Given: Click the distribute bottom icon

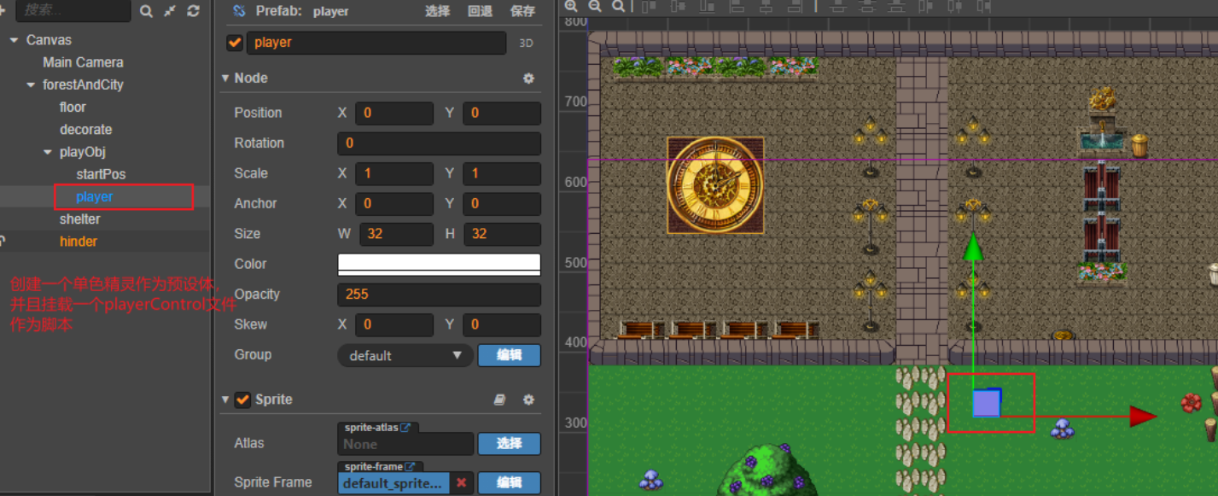Looking at the screenshot, I should [x=895, y=6].
